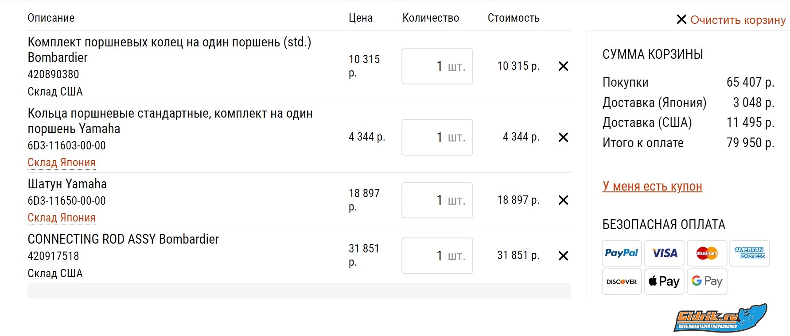Focus quantity field for Bombardier piston rings
790x336 pixels.
click(x=436, y=66)
